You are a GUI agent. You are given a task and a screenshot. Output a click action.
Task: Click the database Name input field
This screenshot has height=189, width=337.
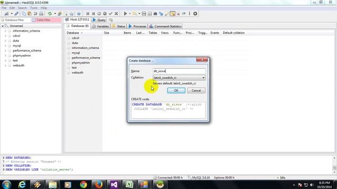[x=179, y=71]
